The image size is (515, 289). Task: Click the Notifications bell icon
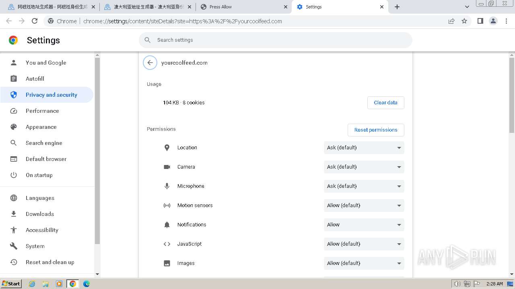167,225
